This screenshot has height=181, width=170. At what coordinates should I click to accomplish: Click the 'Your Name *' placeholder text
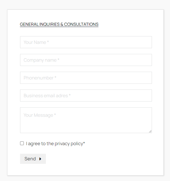click(36, 42)
